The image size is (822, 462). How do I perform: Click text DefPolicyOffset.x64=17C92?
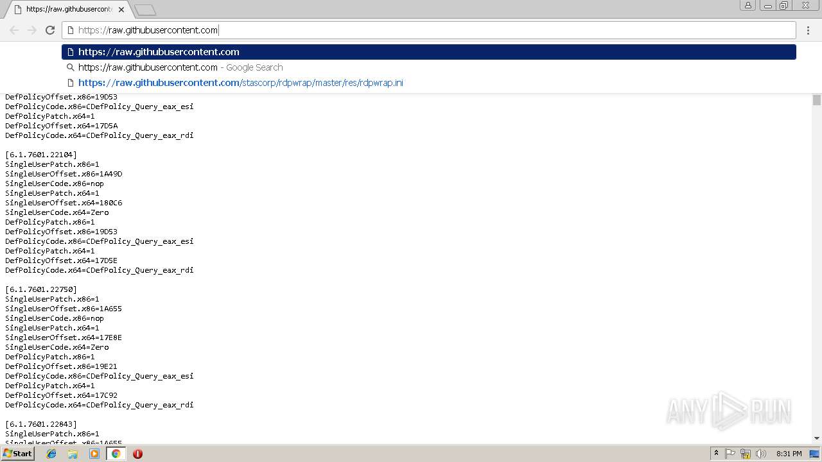tap(62, 395)
